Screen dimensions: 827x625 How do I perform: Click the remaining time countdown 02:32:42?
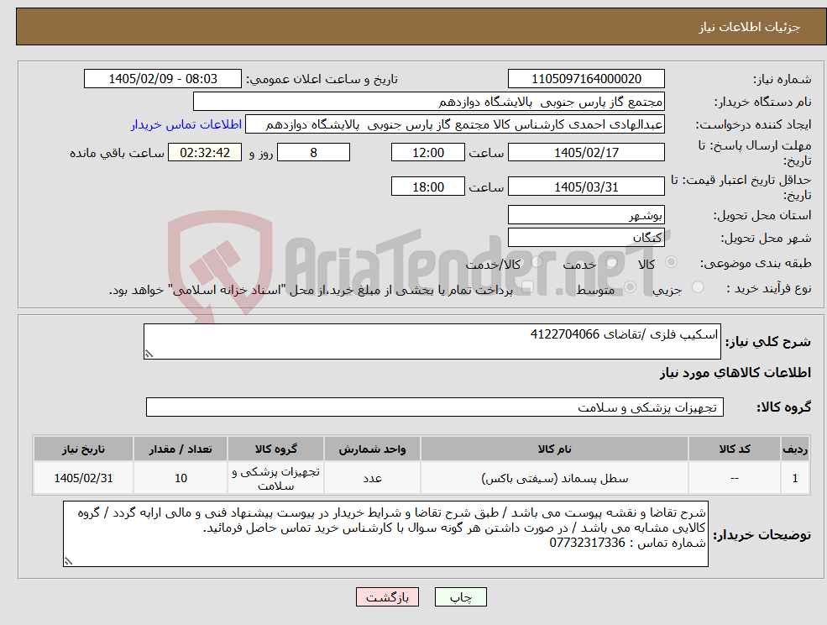coord(205,153)
